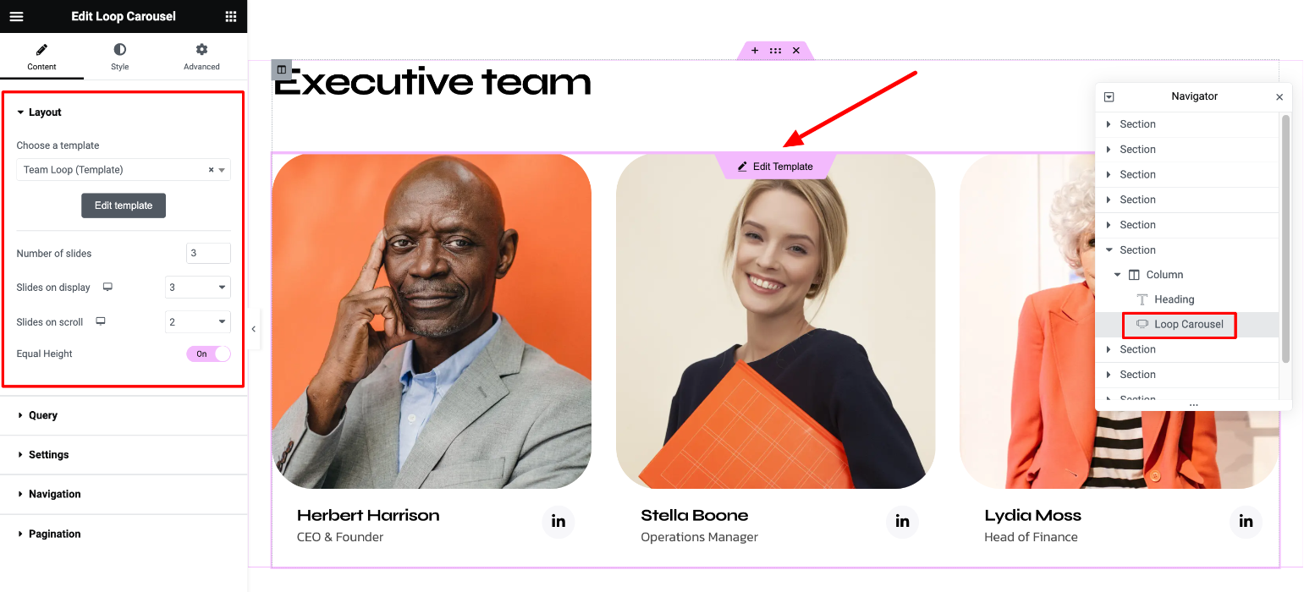Open the Slides on display dropdown
The image size is (1304, 592).
198,288
